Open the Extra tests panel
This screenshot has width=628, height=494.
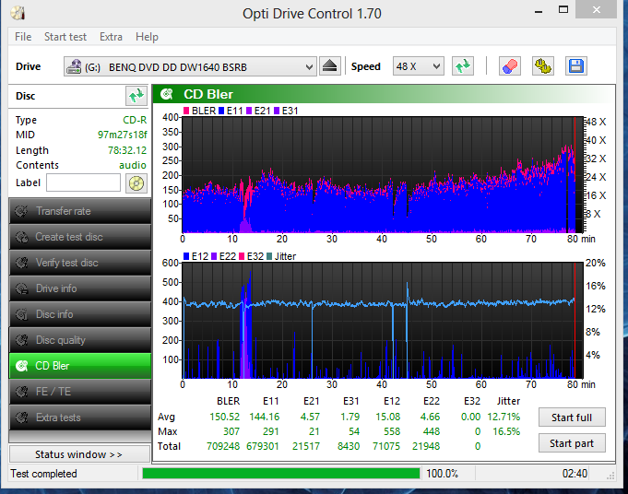point(80,418)
